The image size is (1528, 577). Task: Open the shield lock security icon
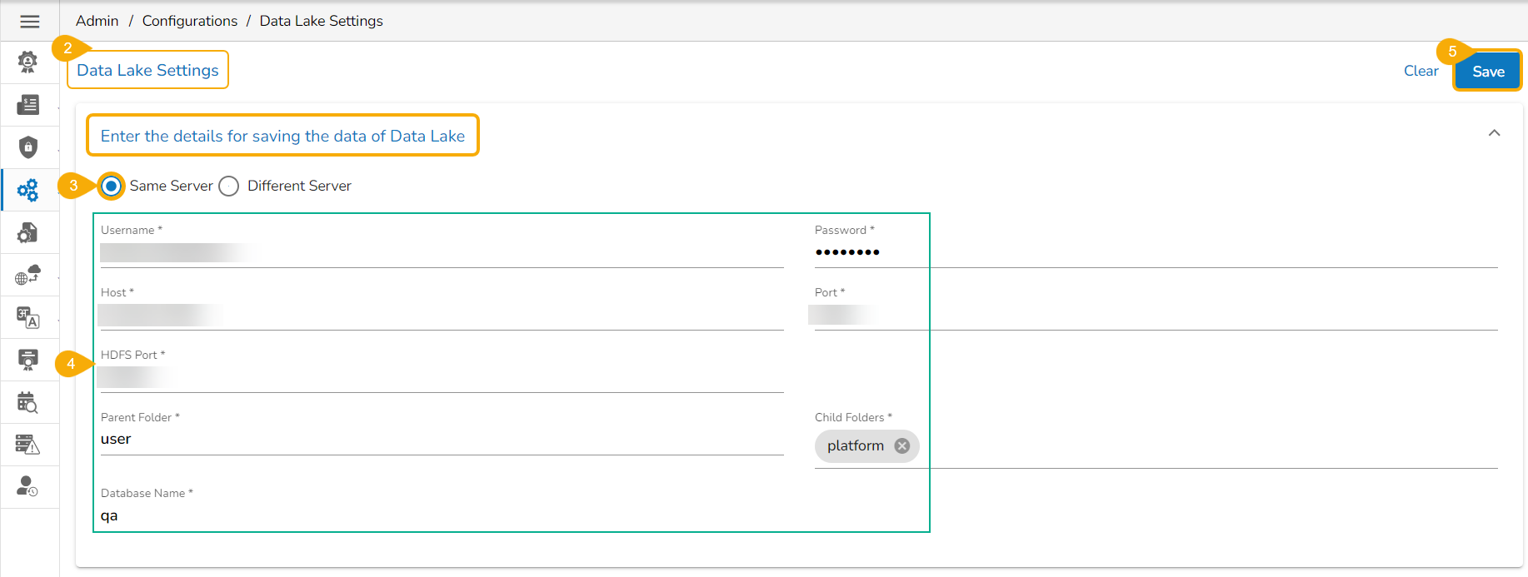pyautogui.click(x=28, y=147)
